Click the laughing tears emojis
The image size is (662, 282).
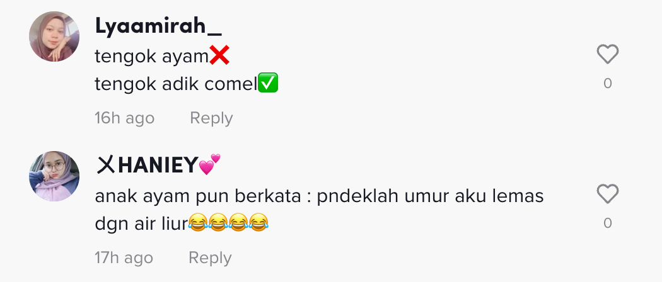[x=228, y=222]
